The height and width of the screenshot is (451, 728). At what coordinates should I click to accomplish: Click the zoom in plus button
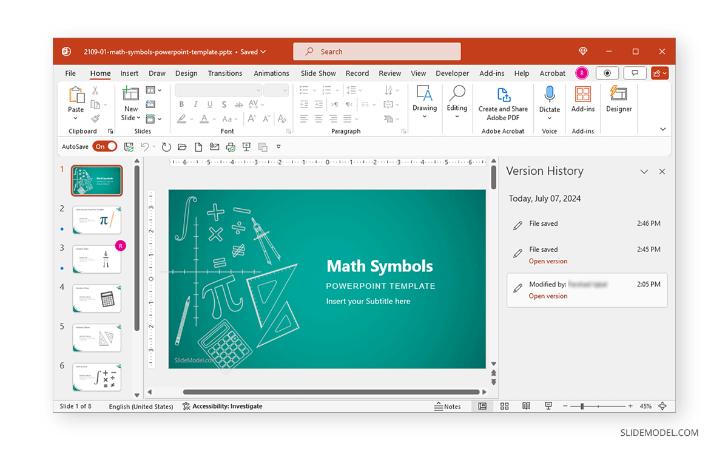pos(630,406)
